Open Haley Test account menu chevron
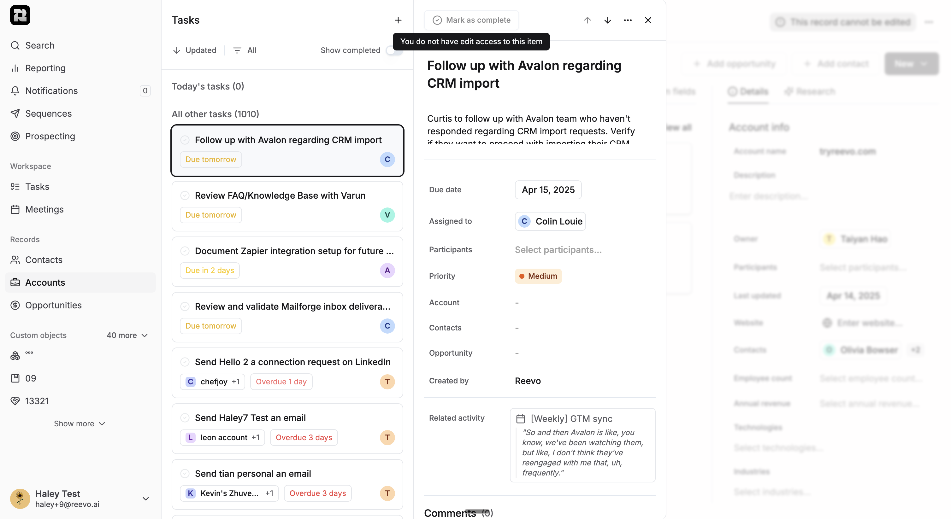The width and height of the screenshot is (951, 519). 146,499
